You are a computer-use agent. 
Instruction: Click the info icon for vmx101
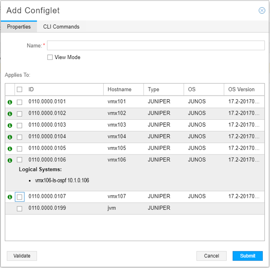click(x=10, y=102)
